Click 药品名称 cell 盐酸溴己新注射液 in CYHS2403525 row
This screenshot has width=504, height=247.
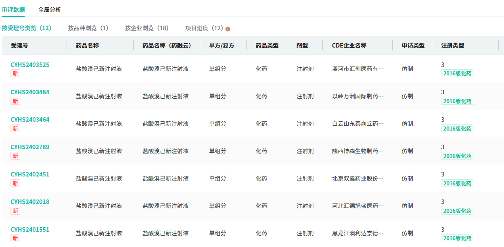click(99, 69)
